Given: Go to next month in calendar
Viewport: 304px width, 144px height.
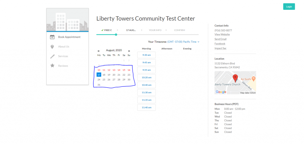Looking at the screenshot, I should [x=129, y=51].
